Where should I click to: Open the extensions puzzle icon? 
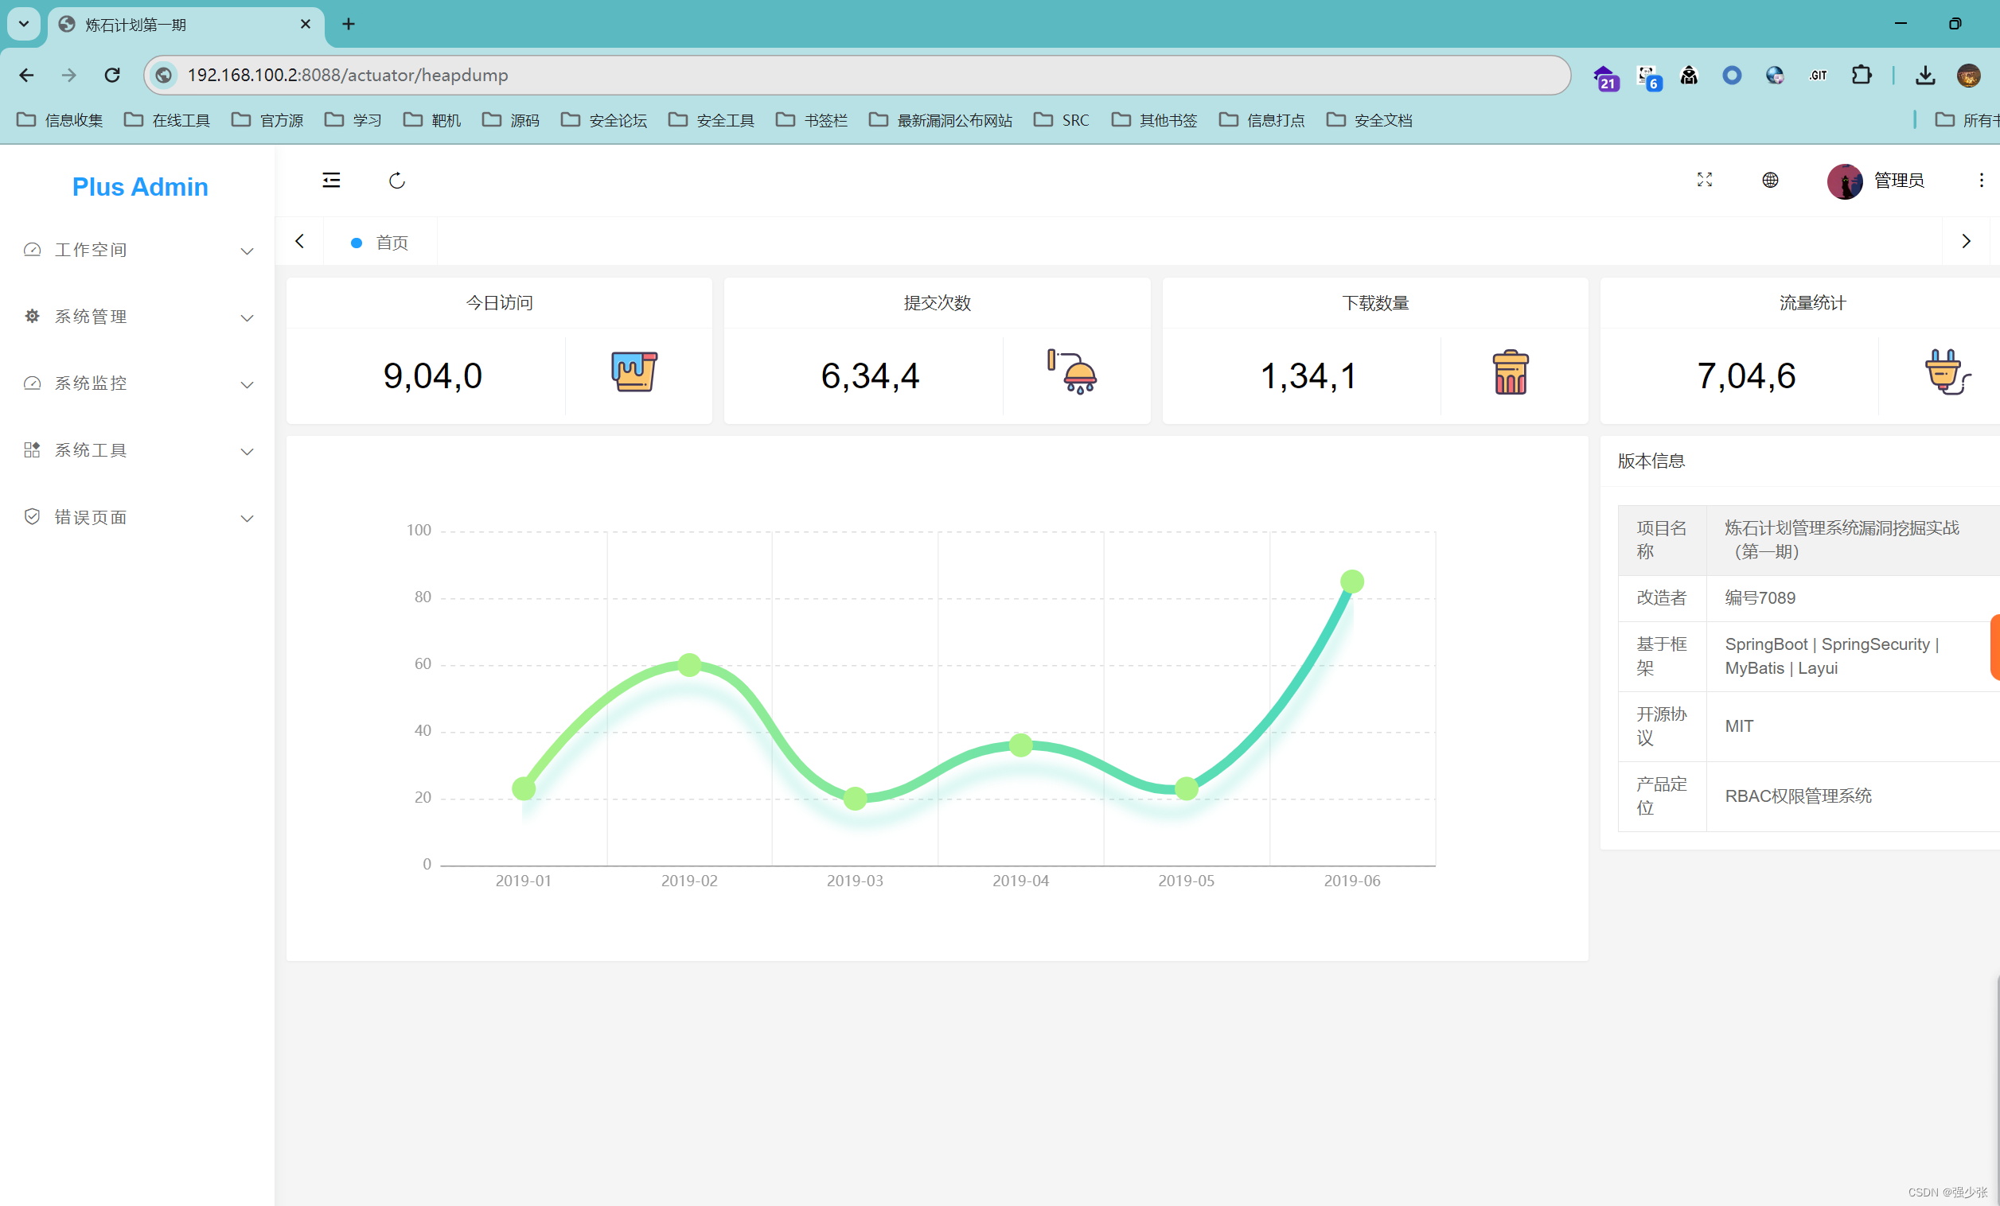1862,76
